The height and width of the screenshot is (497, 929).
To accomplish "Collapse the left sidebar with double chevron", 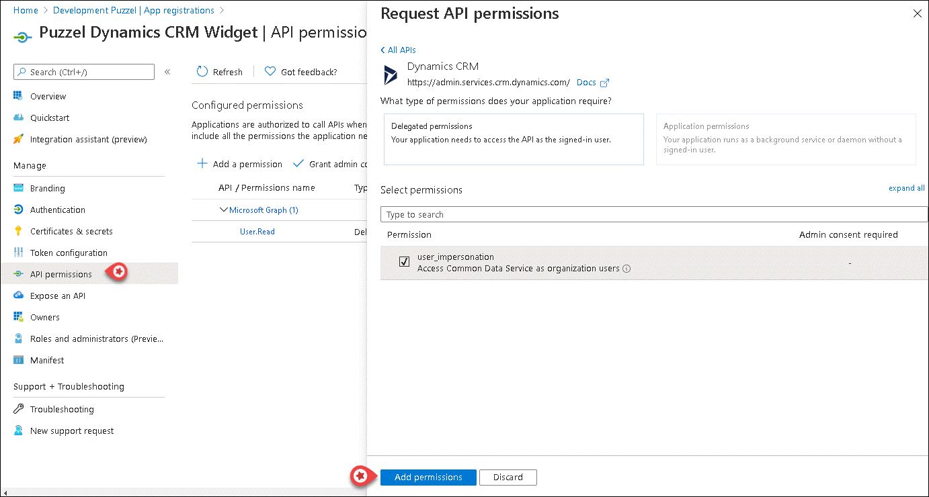I will click(x=167, y=72).
